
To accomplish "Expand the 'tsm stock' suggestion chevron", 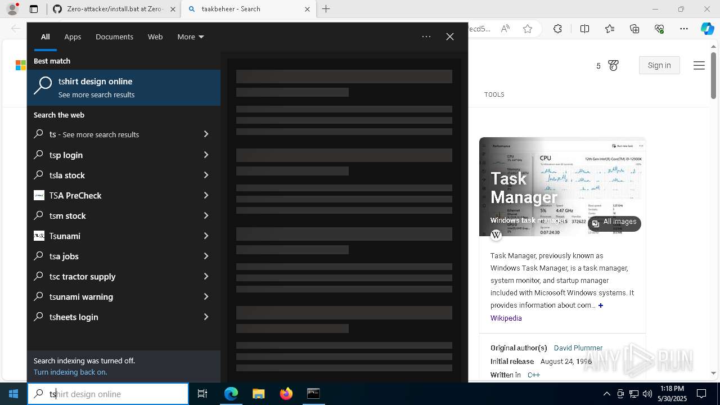I will (x=206, y=215).
